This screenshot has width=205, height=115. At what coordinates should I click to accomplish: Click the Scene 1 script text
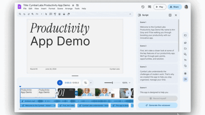click(x=158, y=33)
